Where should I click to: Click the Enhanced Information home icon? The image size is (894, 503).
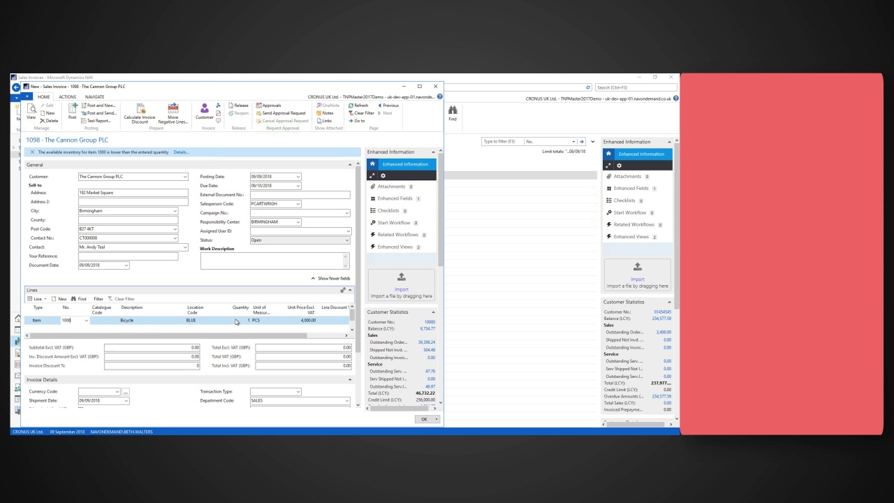372,163
